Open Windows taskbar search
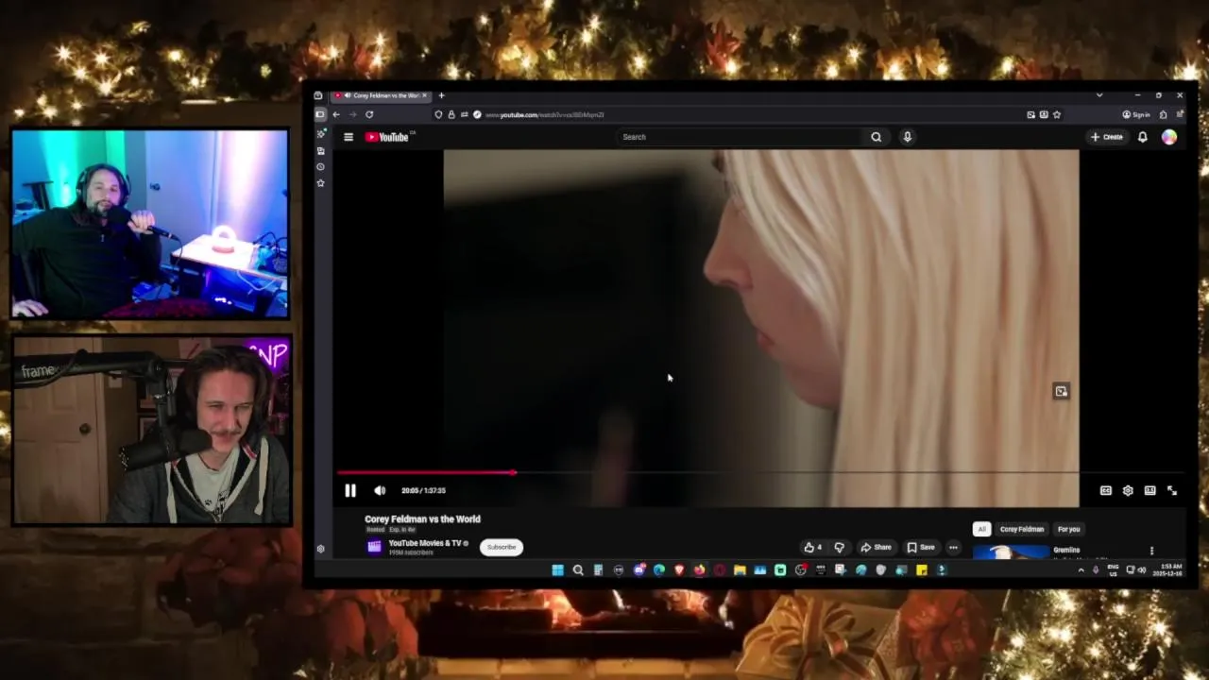1209x680 pixels. click(x=578, y=569)
